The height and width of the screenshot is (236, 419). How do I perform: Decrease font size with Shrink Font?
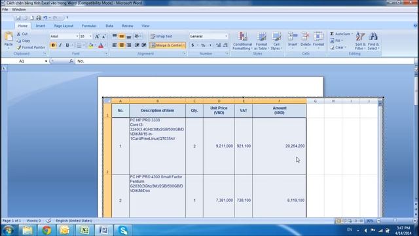[103, 37]
